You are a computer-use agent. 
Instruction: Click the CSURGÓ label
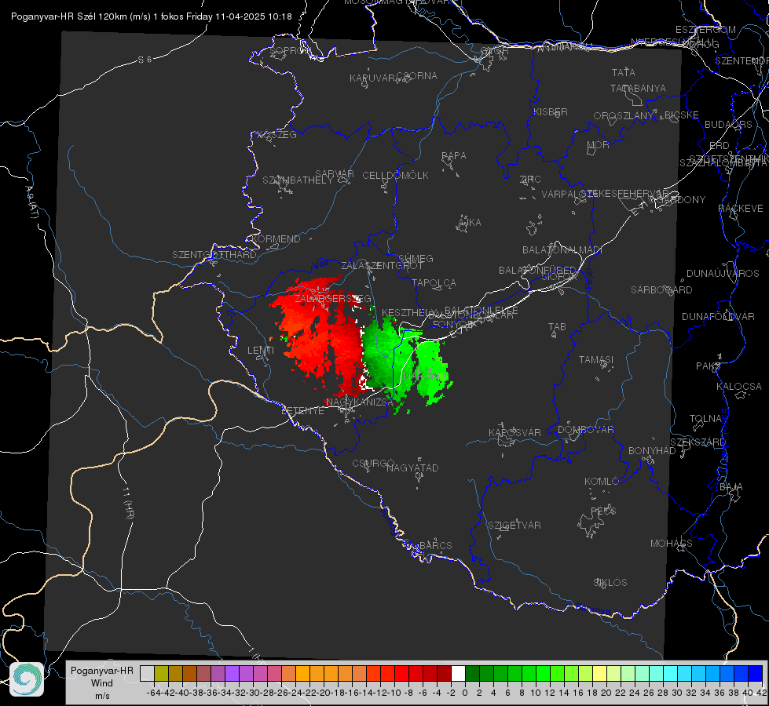coord(373,464)
